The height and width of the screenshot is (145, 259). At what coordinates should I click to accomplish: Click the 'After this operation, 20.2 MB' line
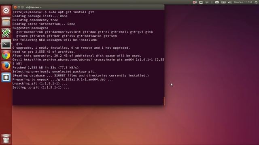77,56
